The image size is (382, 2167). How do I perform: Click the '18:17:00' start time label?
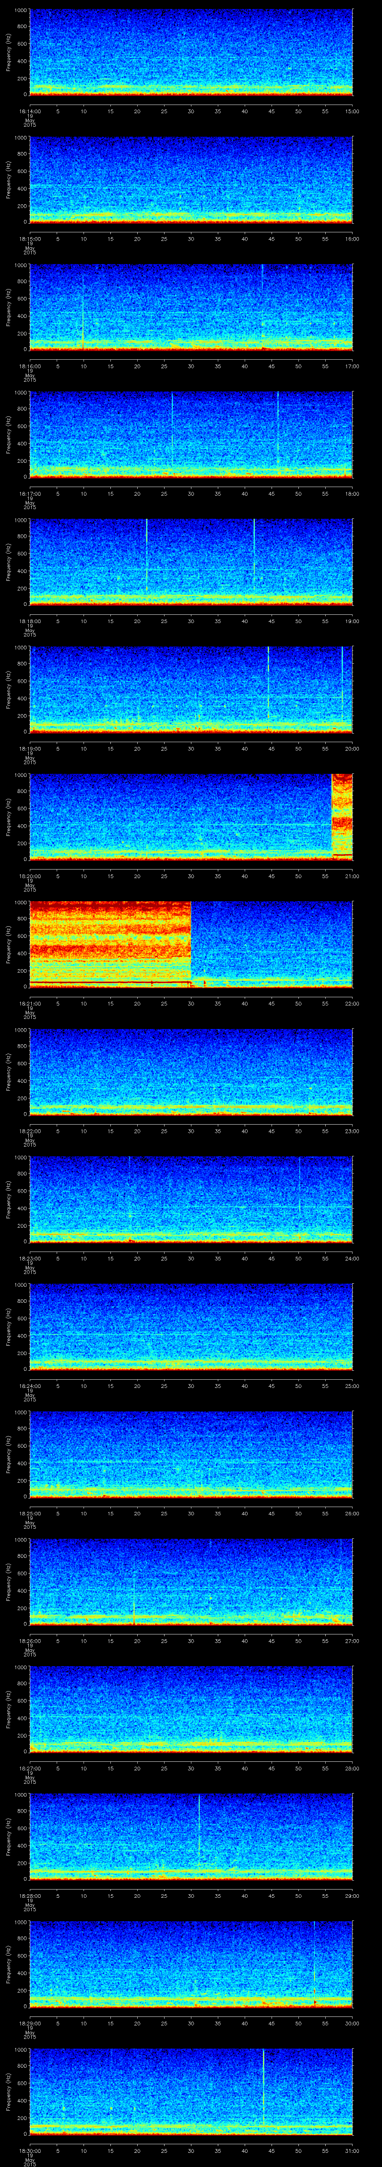[x=29, y=494]
